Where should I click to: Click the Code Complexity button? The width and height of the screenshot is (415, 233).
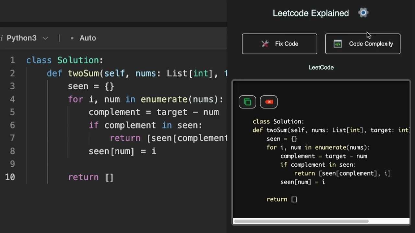pos(363,44)
